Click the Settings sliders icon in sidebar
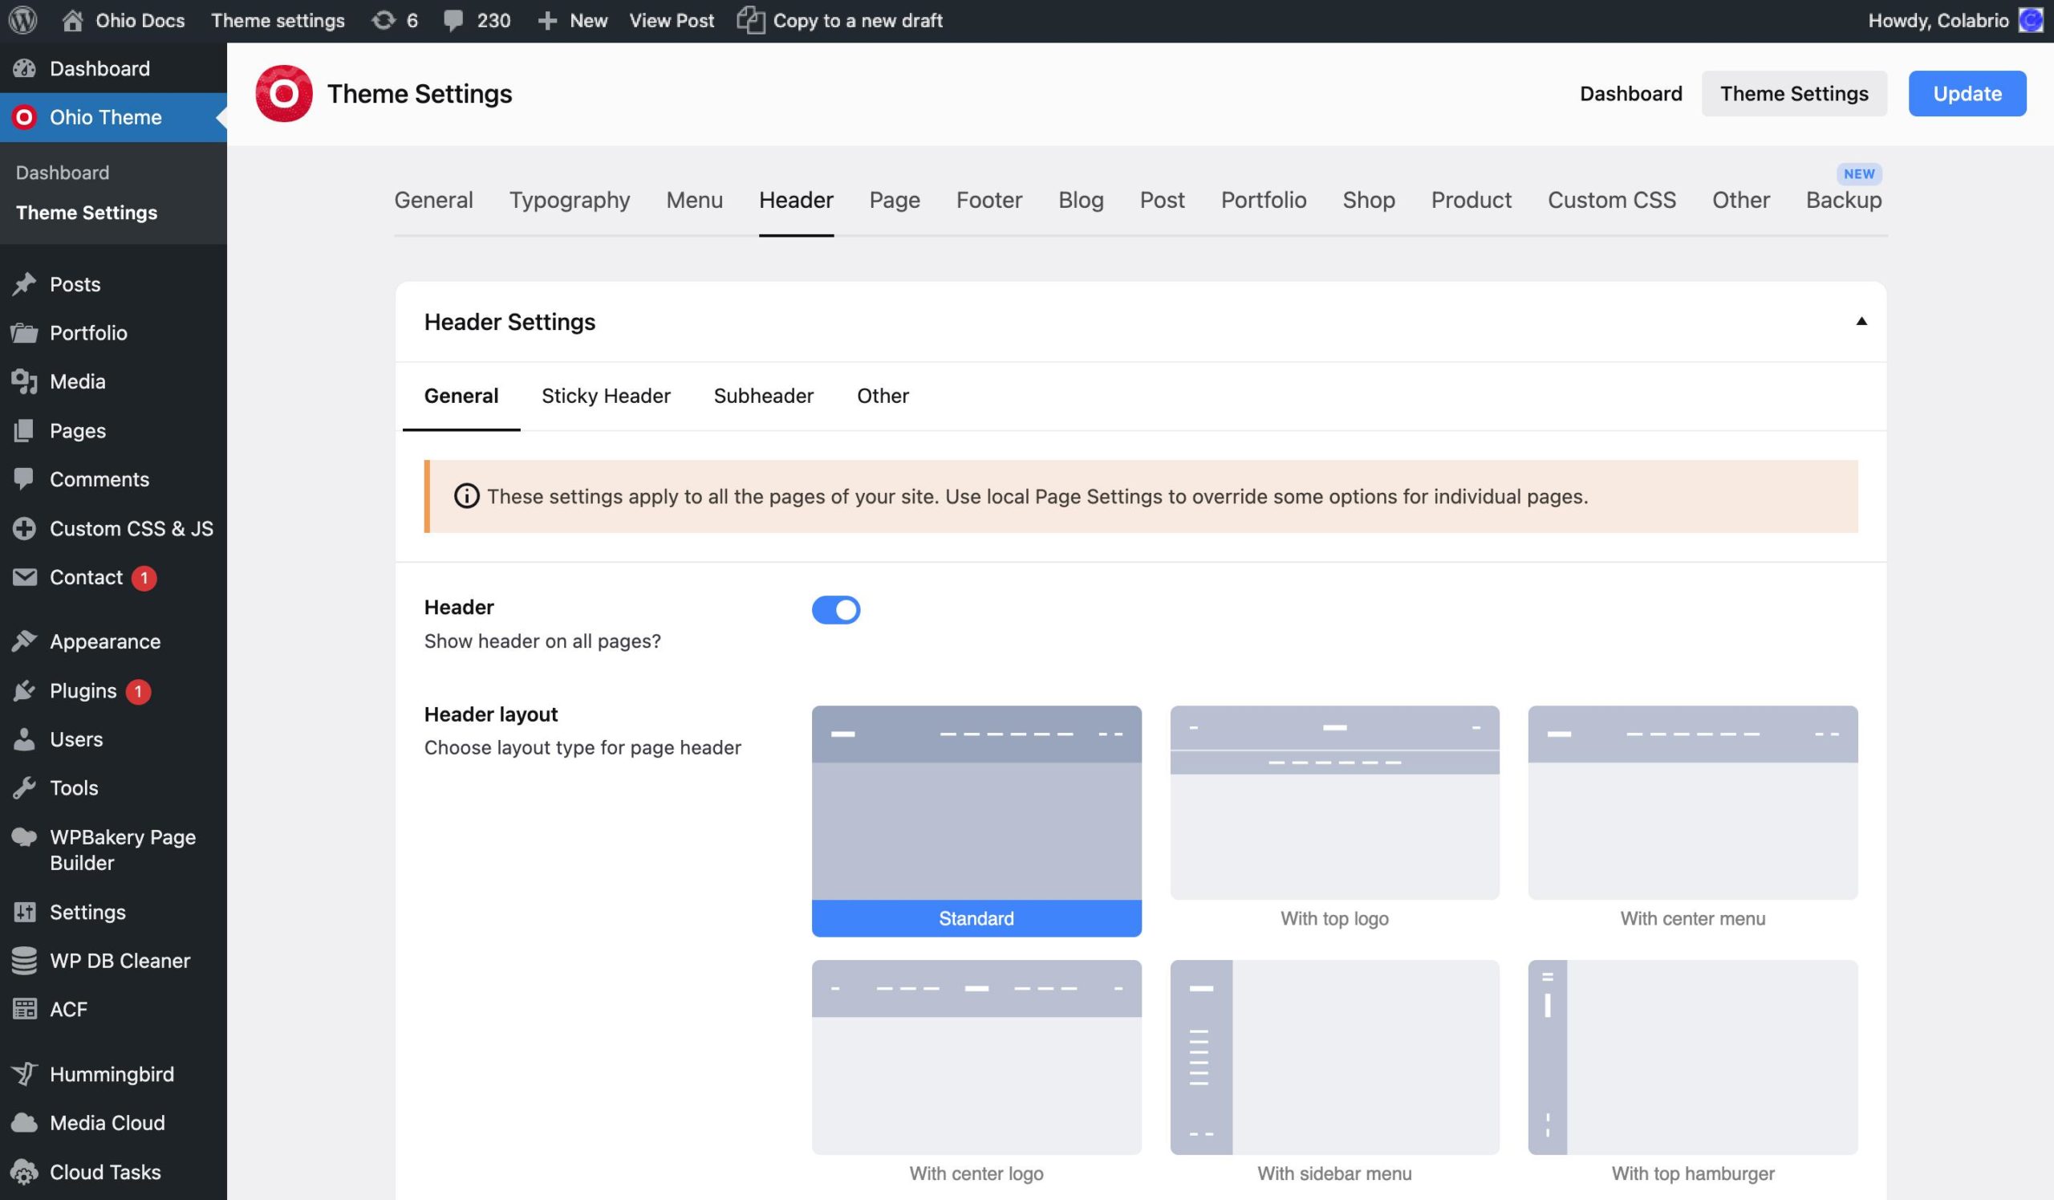This screenshot has height=1200, width=2054. coord(24,912)
